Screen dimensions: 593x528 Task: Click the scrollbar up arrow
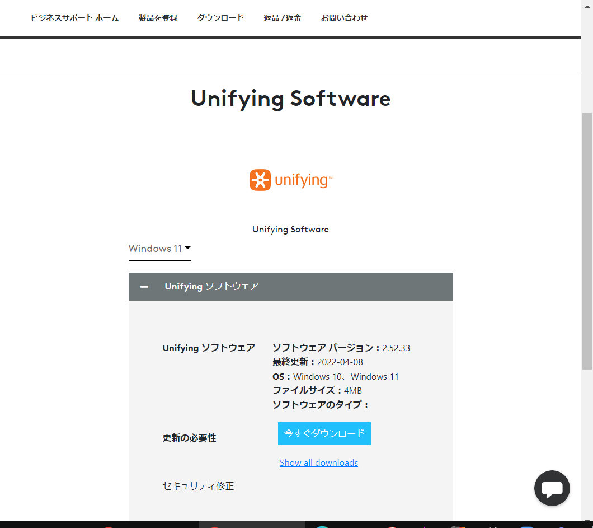(587, 6)
